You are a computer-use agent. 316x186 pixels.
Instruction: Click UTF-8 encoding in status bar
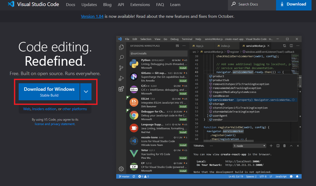pyautogui.click(x=263, y=177)
